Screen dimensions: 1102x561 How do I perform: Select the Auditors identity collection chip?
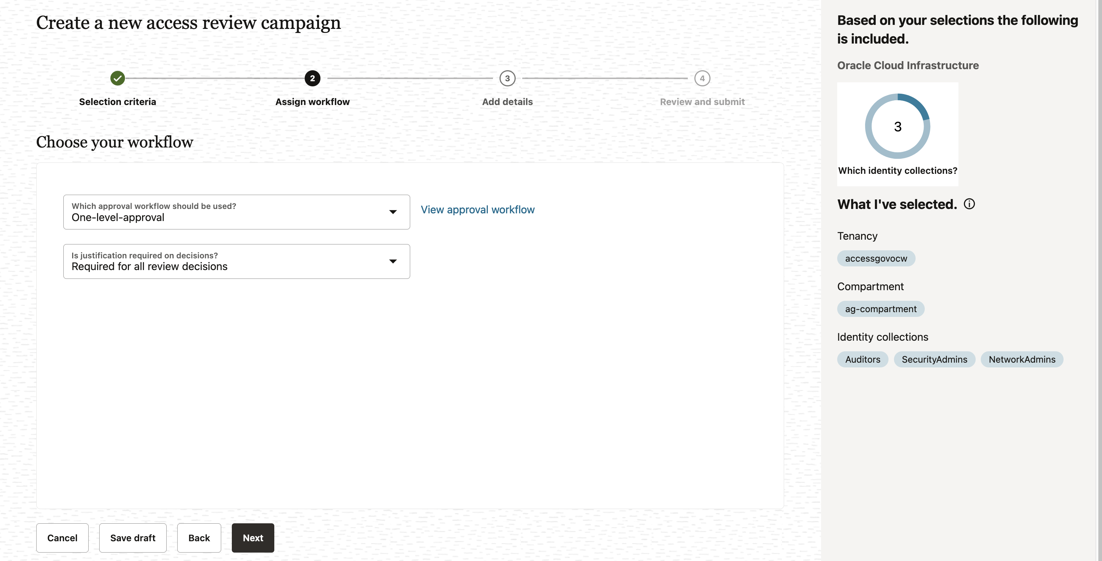[862, 359]
